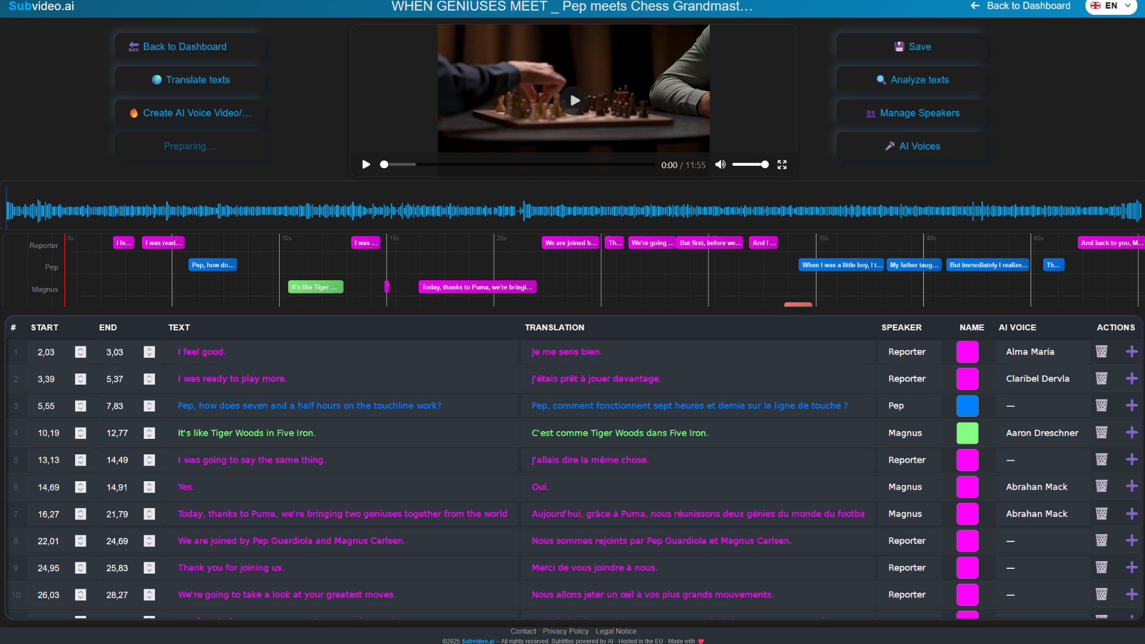Play the chess video

pyautogui.click(x=574, y=100)
